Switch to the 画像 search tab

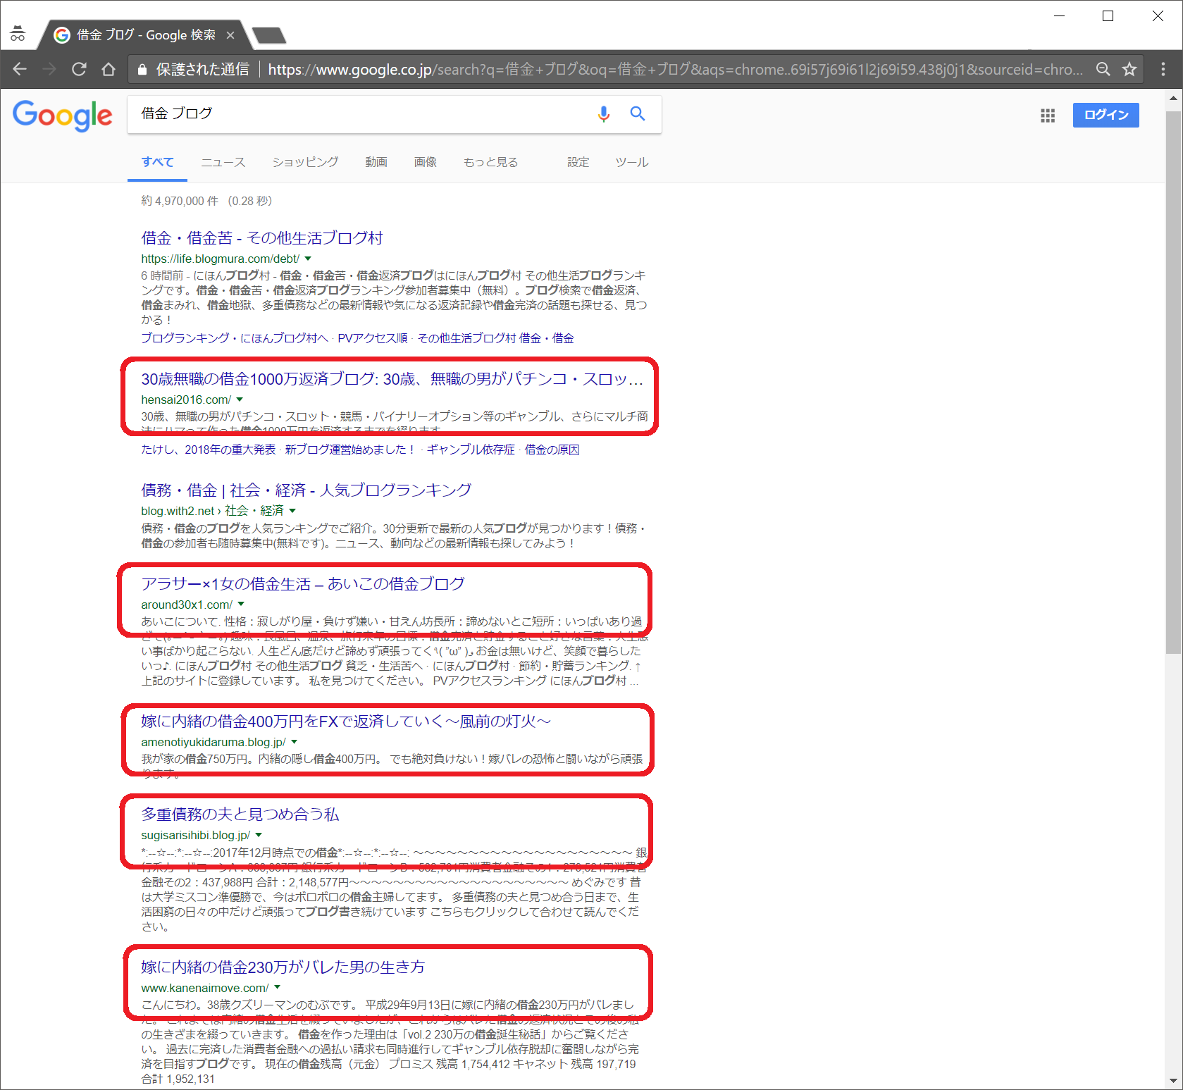[x=425, y=162]
